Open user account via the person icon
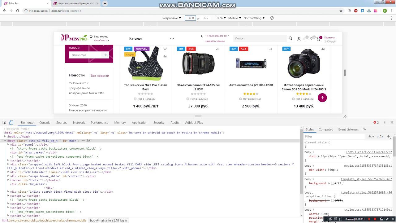This screenshot has width=396, height=223. [299, 39]
